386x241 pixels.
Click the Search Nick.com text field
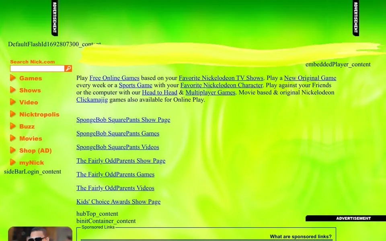(x=37, y=68)
